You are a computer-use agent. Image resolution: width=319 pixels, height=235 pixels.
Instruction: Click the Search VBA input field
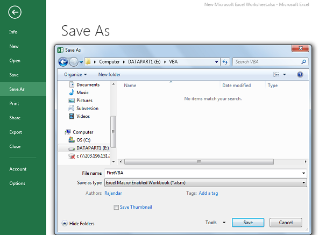[x=267, y=62]
